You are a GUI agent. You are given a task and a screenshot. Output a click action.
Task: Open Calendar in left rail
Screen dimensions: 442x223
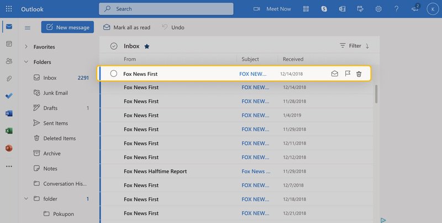point(9,44)
